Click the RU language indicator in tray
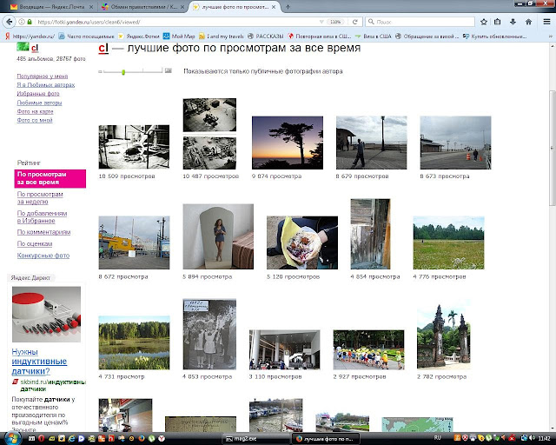 pyautogui.click(x=438, y=438)
